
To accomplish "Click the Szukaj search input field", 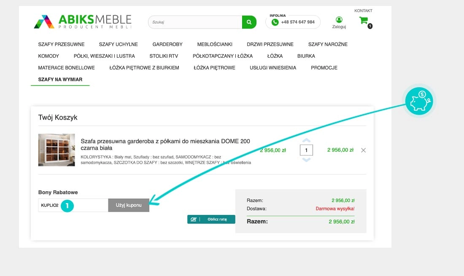I will click(195, 22).
